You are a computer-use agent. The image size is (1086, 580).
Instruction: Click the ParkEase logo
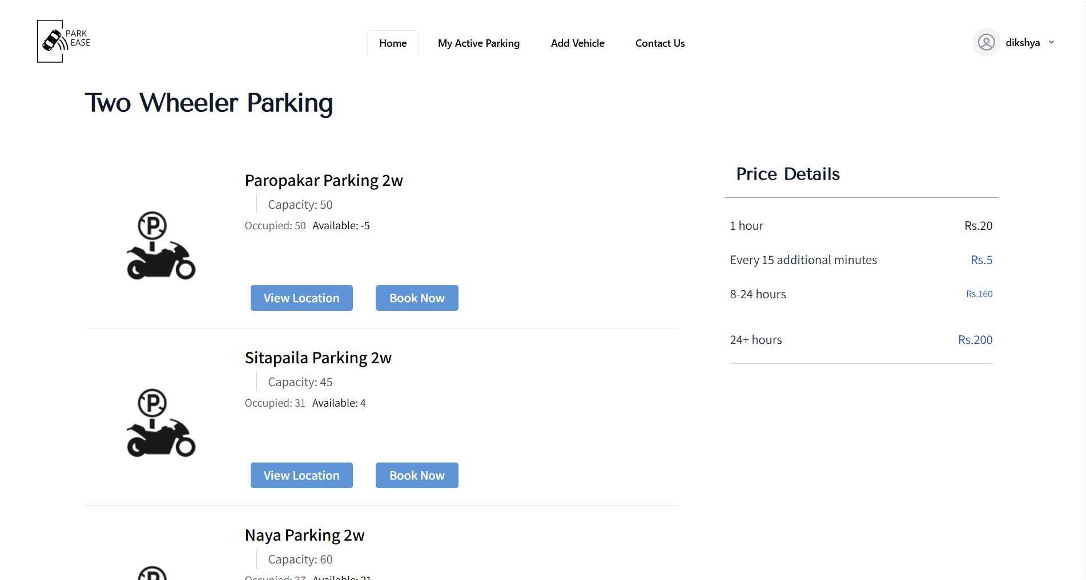(x=63, y=41)
